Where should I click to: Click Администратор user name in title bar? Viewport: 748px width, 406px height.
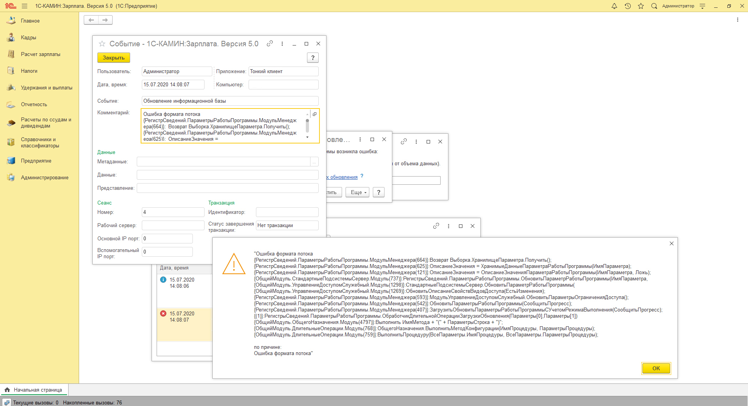click(678, 6)
